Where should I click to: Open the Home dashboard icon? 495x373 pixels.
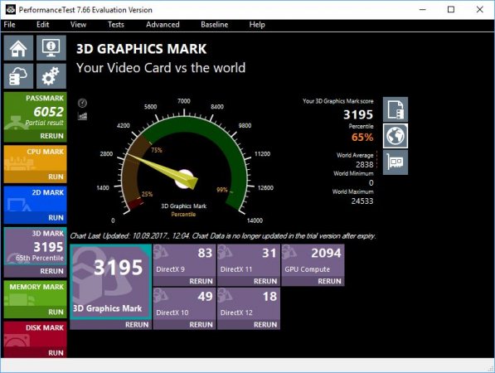[x=18, y=48]
